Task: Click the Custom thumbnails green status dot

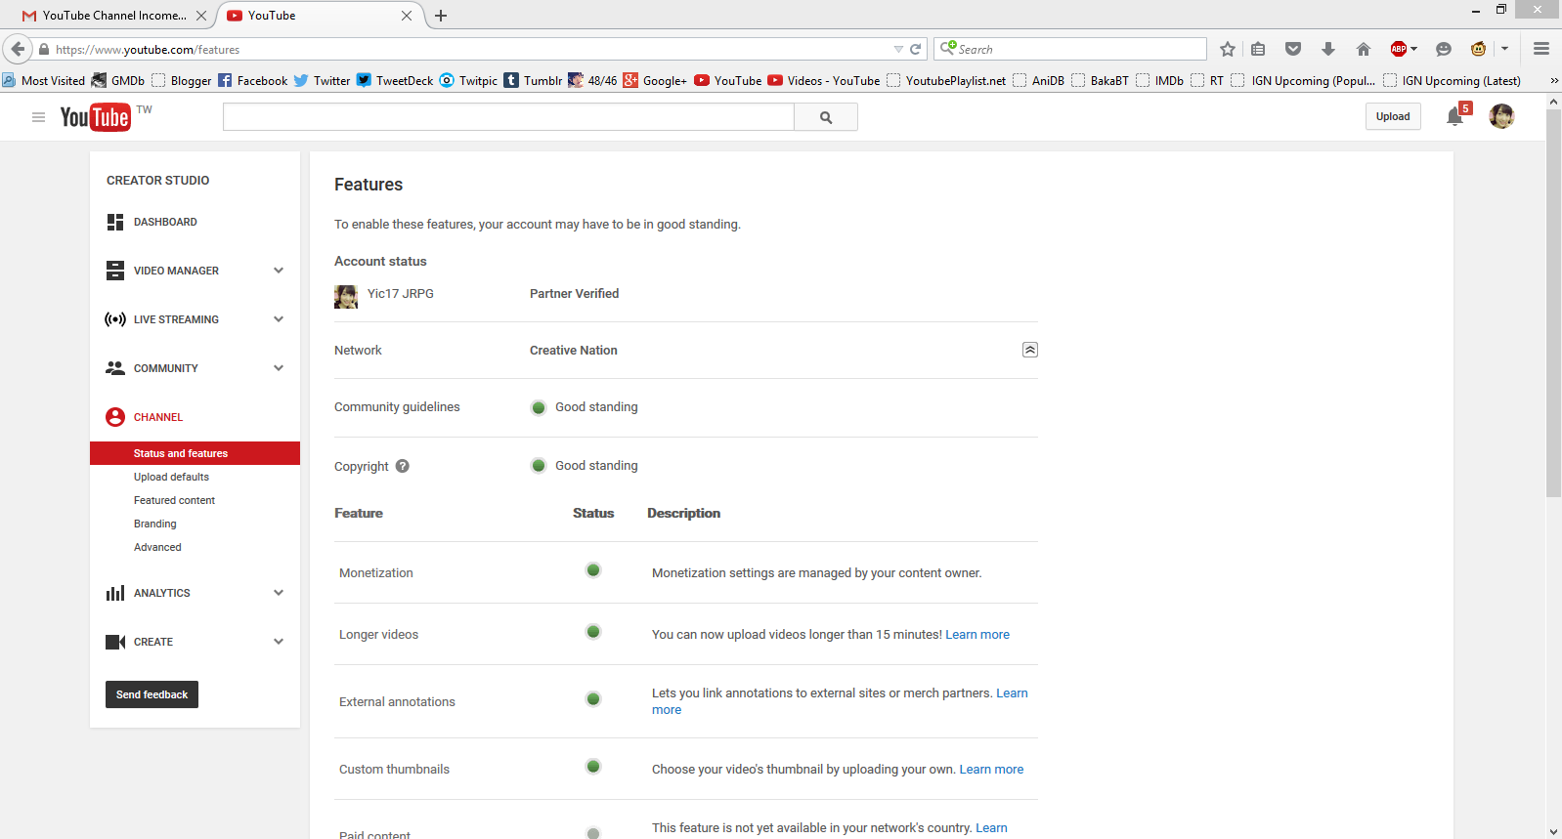Action: coord(593,767)
